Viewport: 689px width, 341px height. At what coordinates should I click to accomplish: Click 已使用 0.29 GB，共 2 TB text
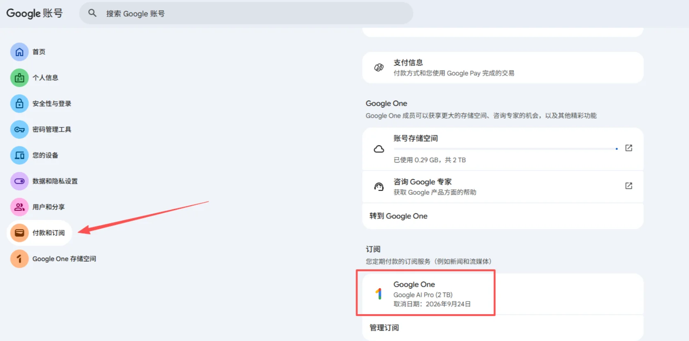click(429, 160)
